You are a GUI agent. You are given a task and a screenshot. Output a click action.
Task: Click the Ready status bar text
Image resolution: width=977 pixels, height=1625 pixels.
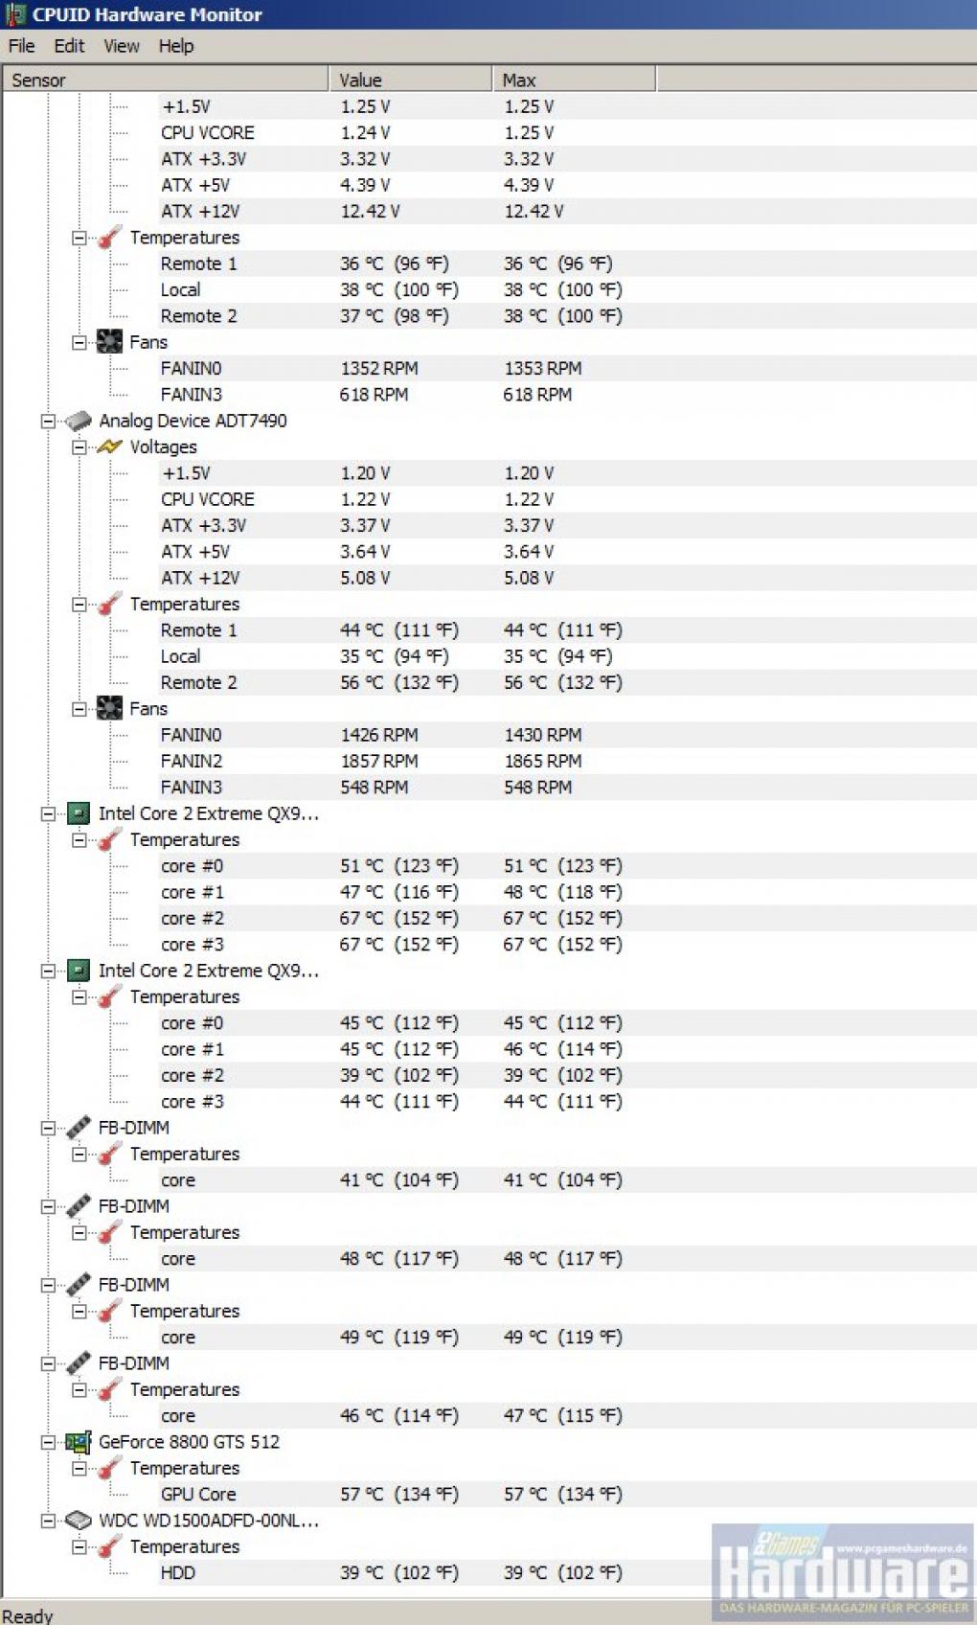click(x=28, y=1615)
